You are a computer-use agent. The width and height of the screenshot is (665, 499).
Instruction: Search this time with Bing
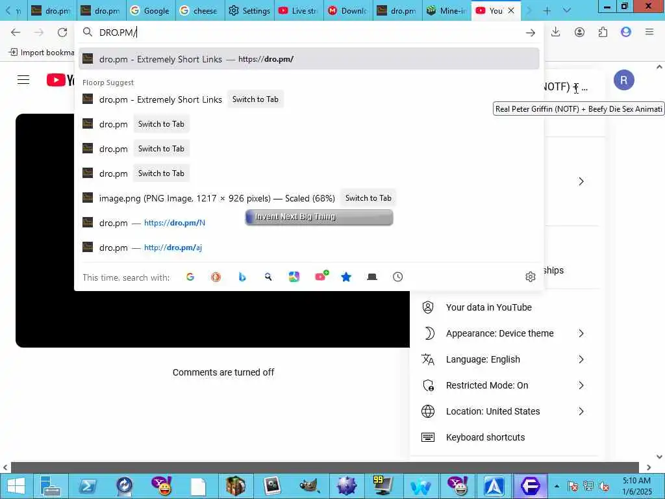[242, 277]
